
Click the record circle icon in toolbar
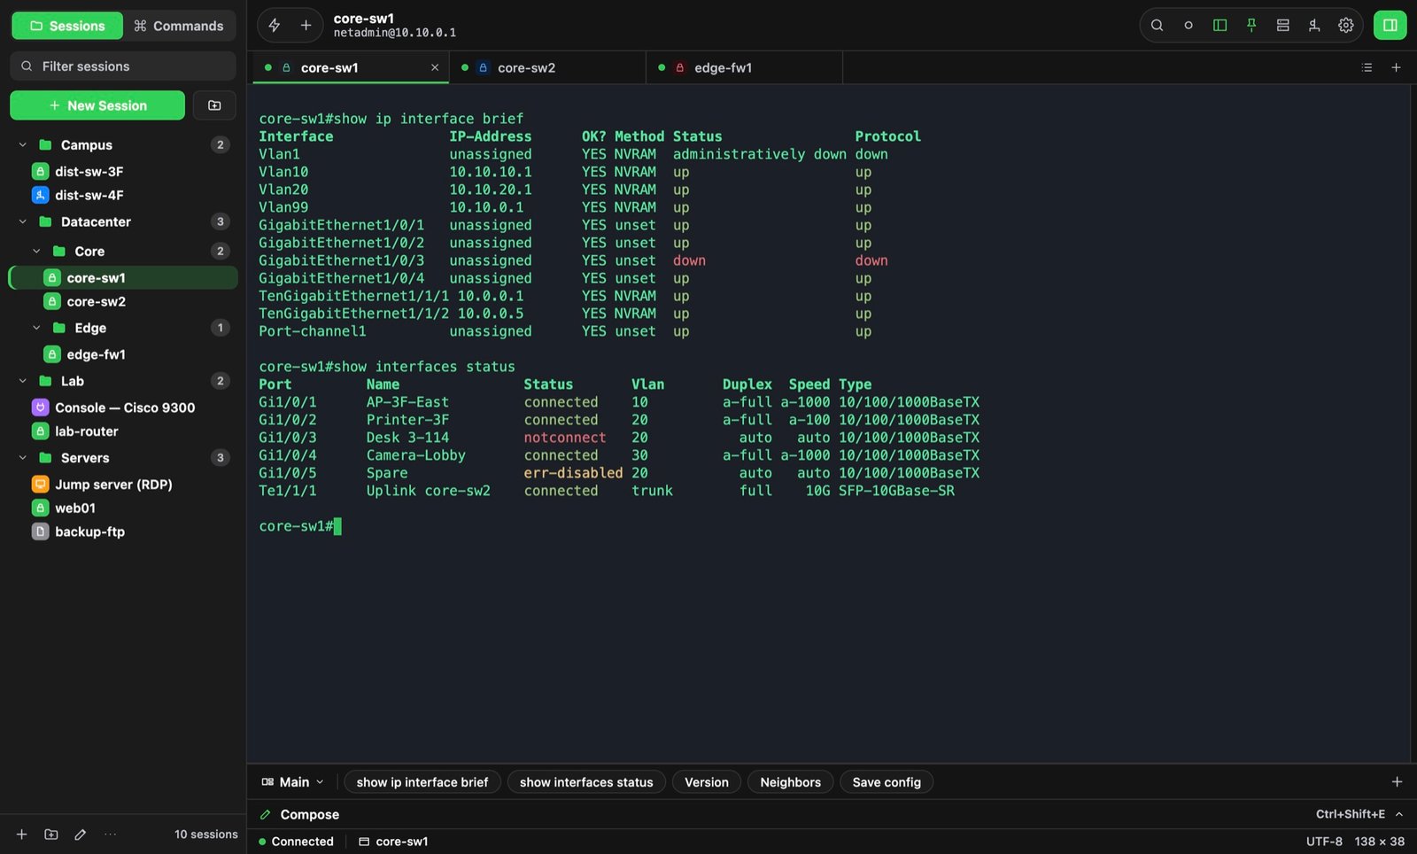(x=1189, y=26)
